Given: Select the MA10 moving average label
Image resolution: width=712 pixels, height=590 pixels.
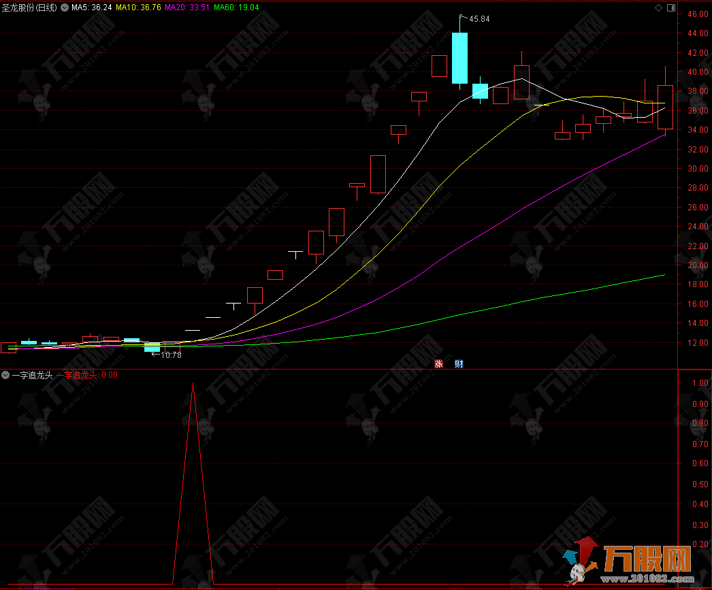Looking at the screenshot, I should click(139, 8).
